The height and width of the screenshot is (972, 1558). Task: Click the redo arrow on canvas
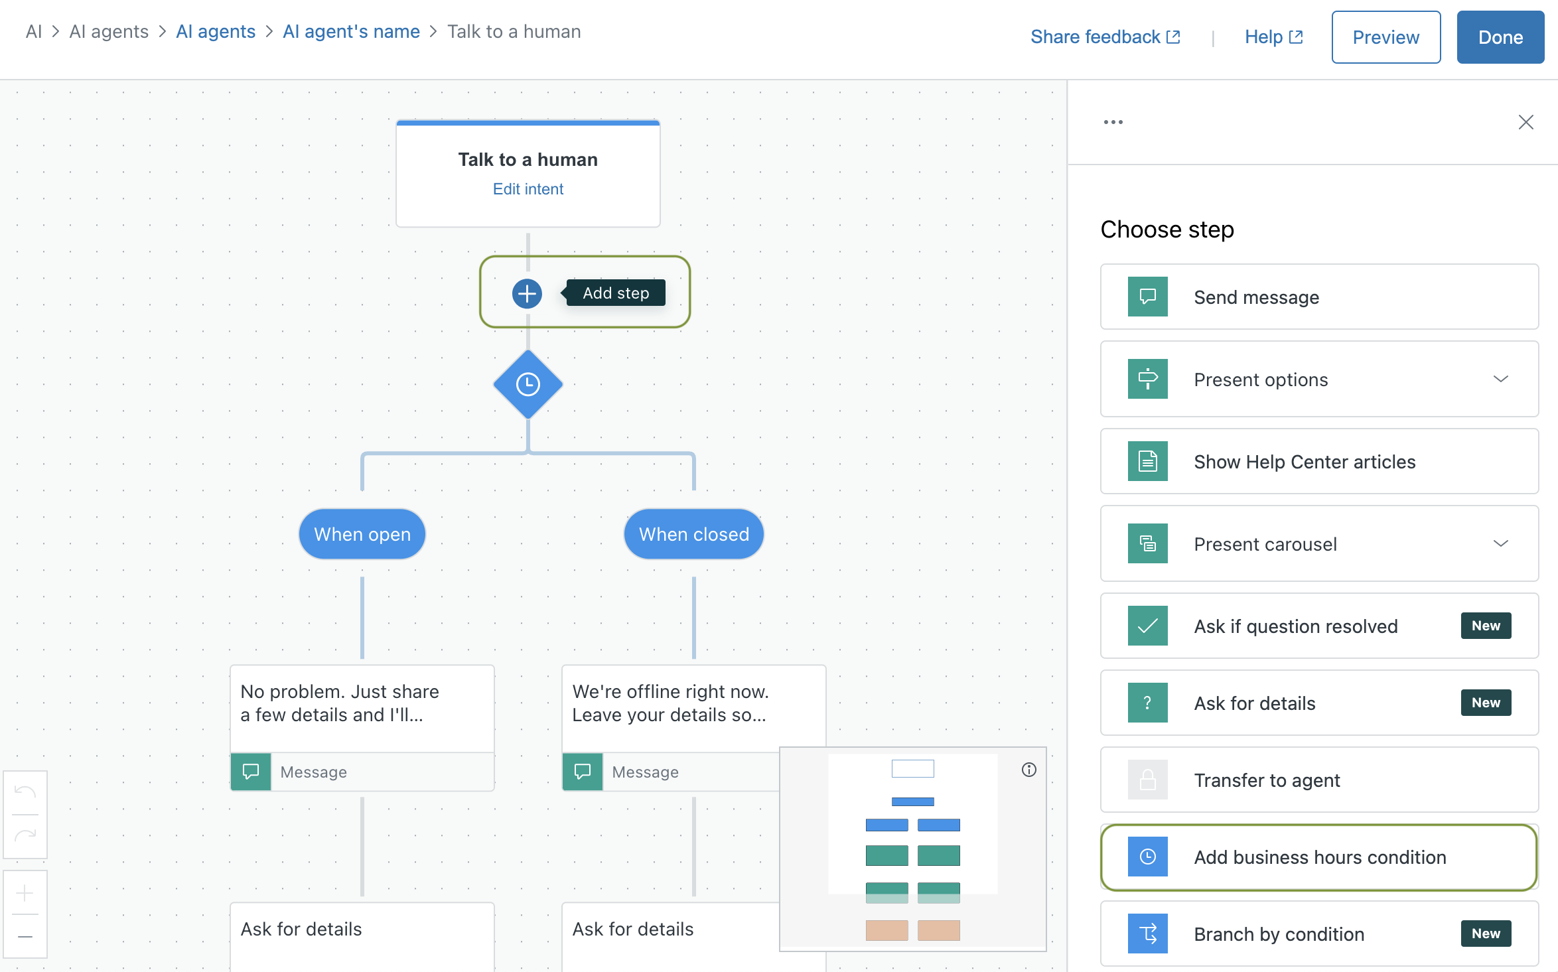click(x=25, y=836)
